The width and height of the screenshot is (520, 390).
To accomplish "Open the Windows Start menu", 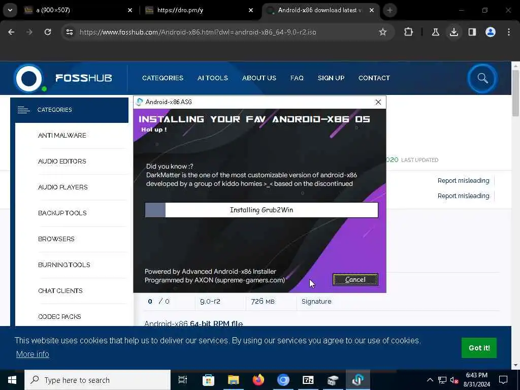I will (12, 380).
